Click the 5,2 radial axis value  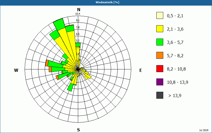coord(78,41)
